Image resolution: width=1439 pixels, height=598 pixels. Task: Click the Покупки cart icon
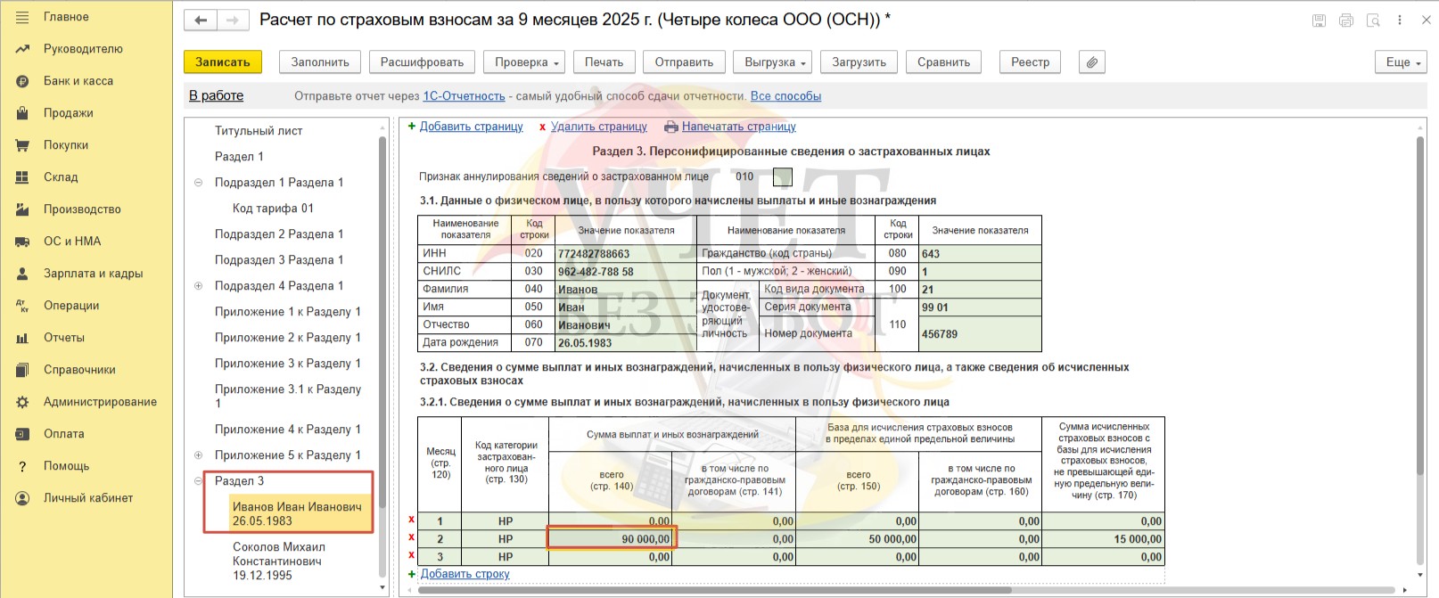[22, 145]
